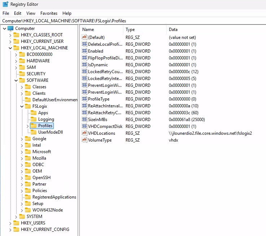Select the VolumeType string icon
266x236 pixels.
(84, 140)
